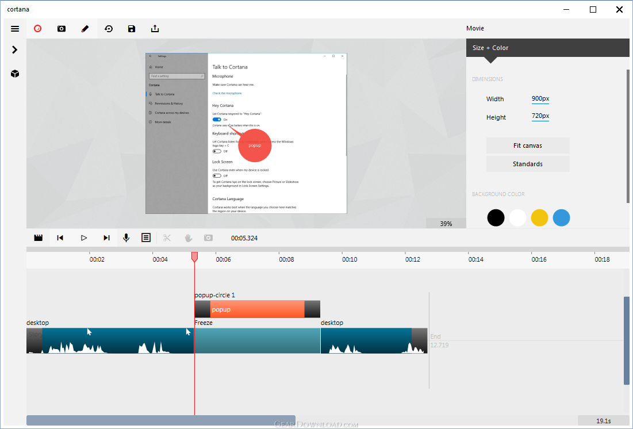Open the hamburger menu
633x429 pixels.
(15, 29)
